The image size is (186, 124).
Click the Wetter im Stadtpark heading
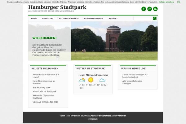tap(91, 69)
